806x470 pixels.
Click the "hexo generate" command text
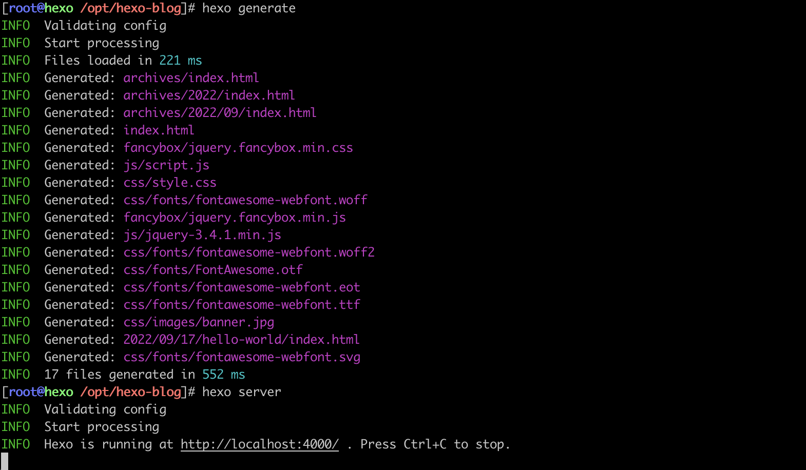(x=248, y=8)
